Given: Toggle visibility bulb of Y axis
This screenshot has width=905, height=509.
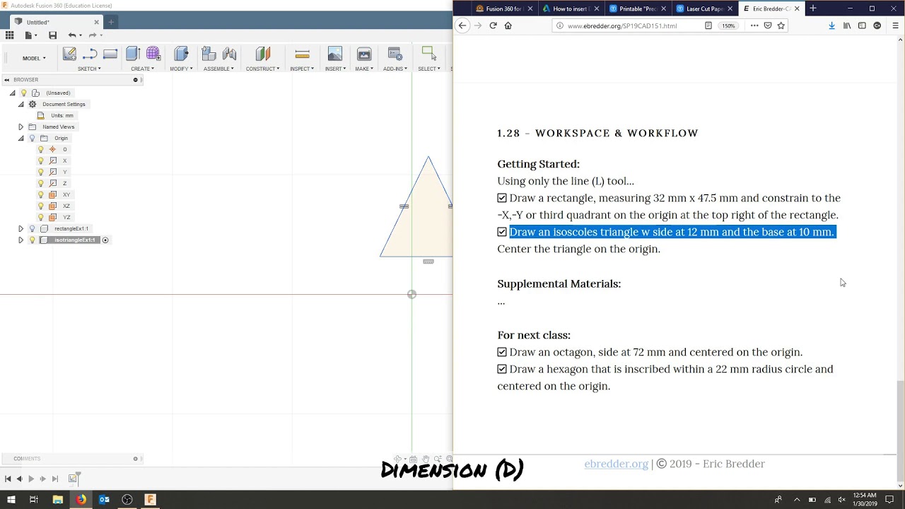Looking at the screenshot, I should 40,172.
